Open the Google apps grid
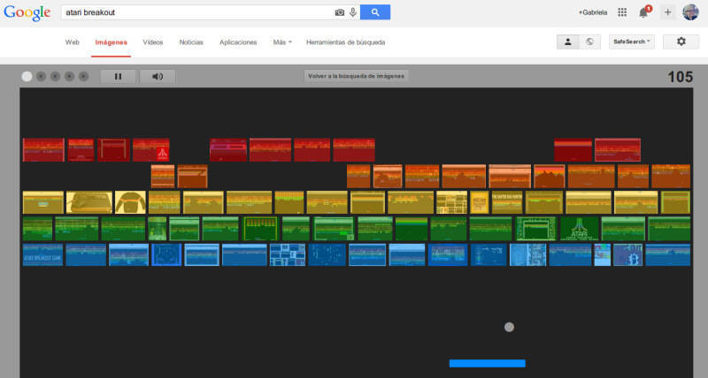708x378 pixels. click(622, 12)
